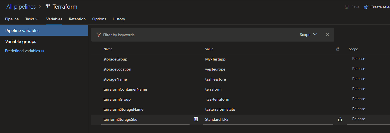Open the Options tab
This screenshot has width=390, height=133.
coord(99,19)
